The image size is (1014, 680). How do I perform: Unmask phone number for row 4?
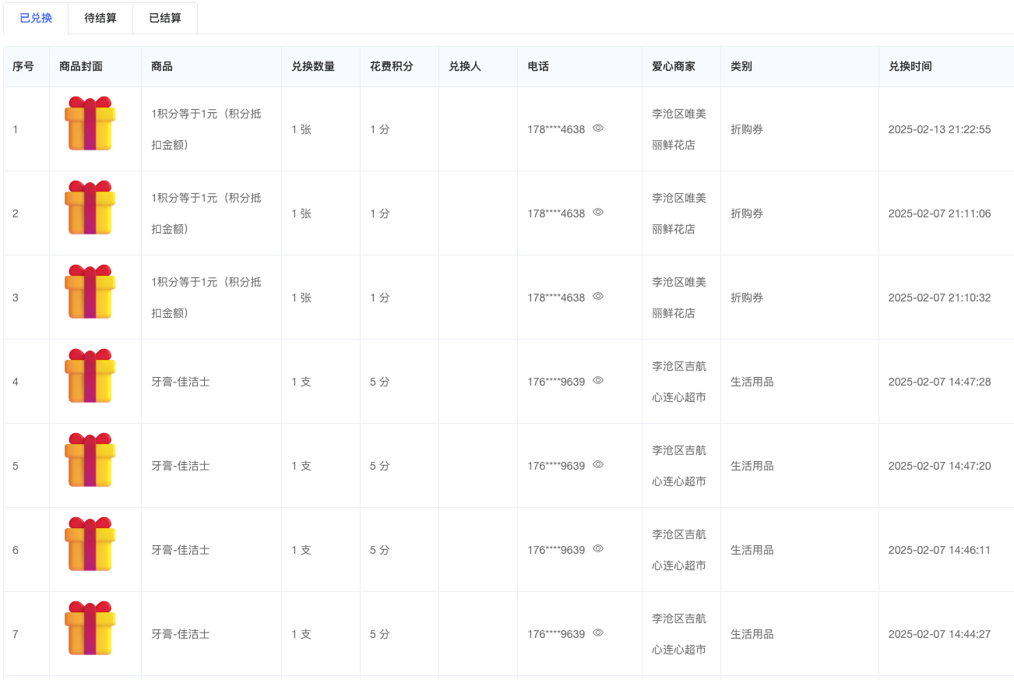(598, 381)
